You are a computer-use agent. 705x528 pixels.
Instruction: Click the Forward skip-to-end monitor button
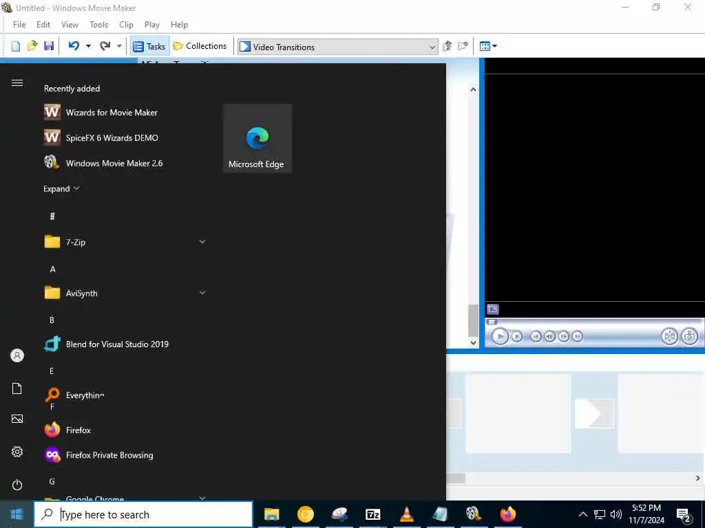point(578,336)
